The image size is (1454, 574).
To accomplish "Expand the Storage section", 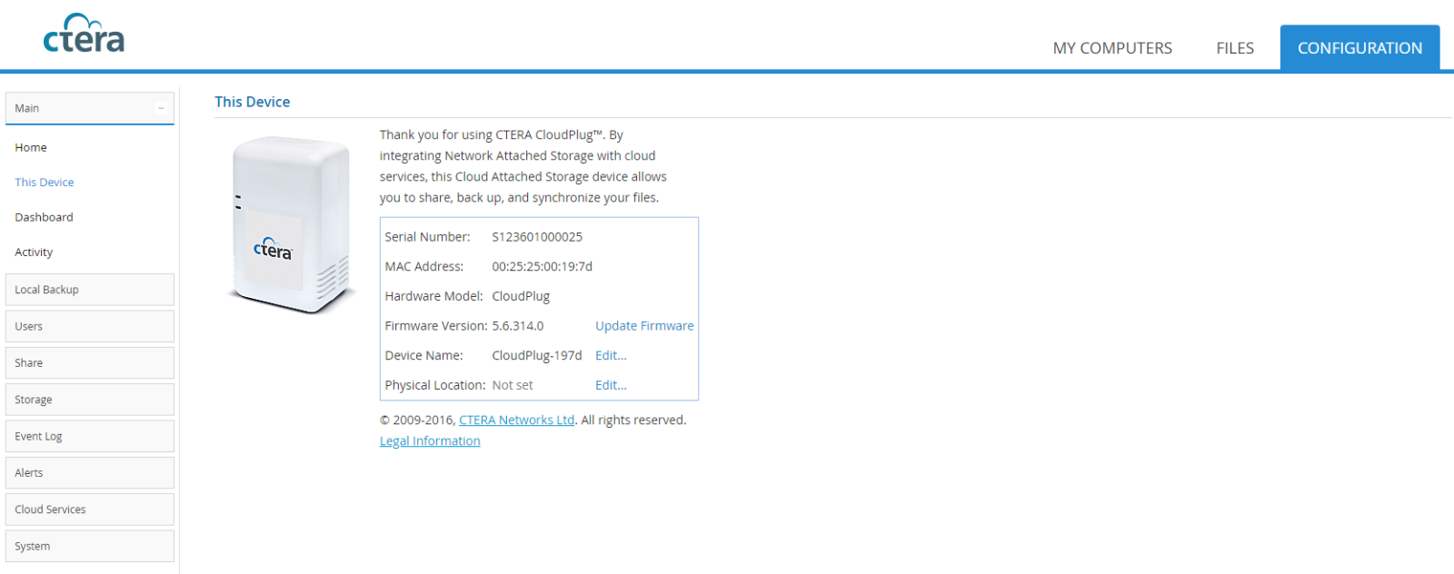I will point(90,400).
